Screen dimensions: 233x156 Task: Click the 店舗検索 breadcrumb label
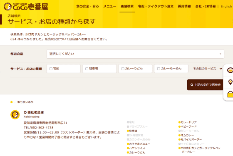14,16
